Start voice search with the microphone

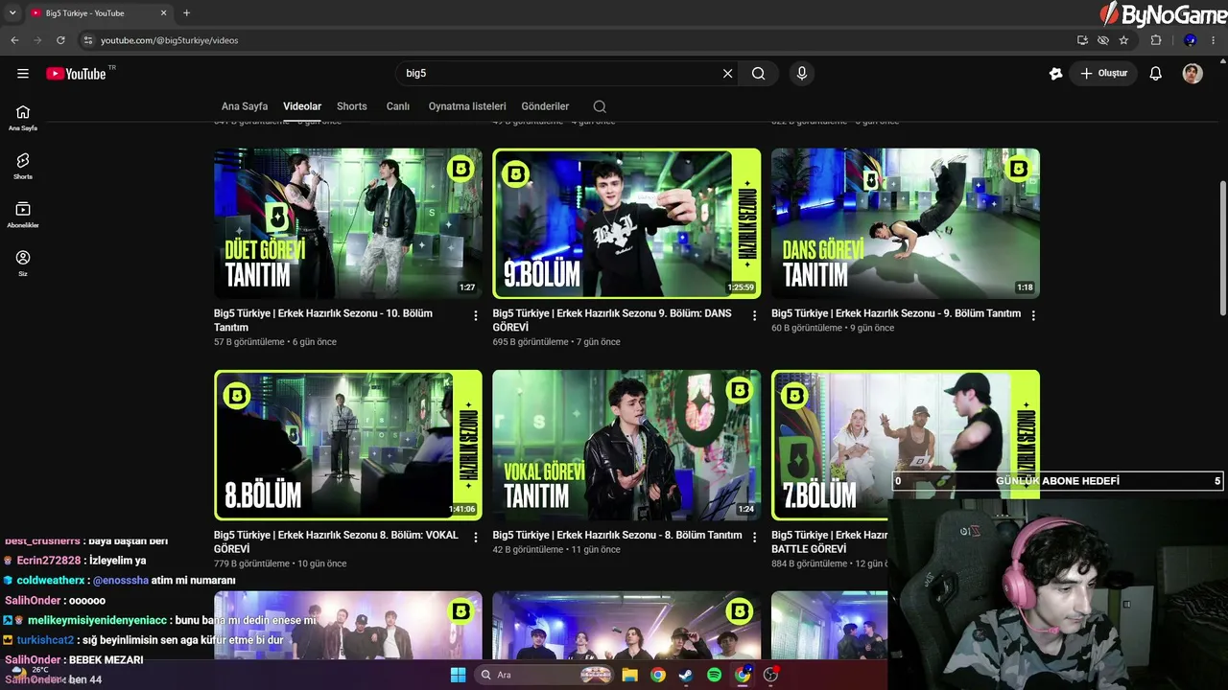point(802,74)
